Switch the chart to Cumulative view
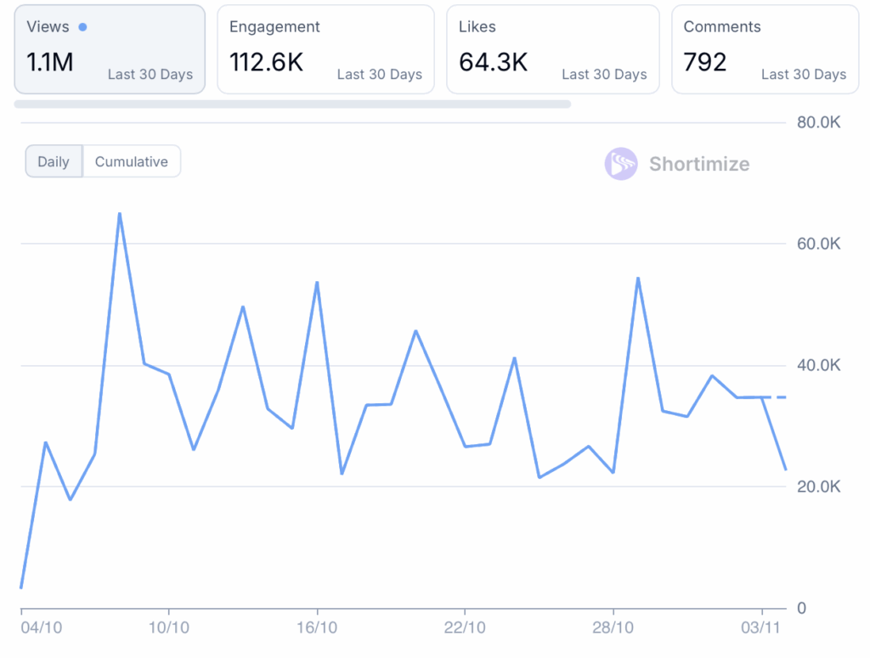The width and height of the screenshot is (870, 658). 132,161
